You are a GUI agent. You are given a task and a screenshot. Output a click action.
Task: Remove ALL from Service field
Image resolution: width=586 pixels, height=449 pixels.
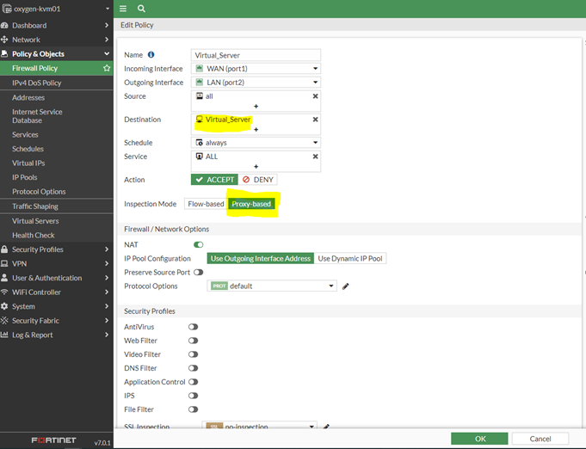(316, 157)
